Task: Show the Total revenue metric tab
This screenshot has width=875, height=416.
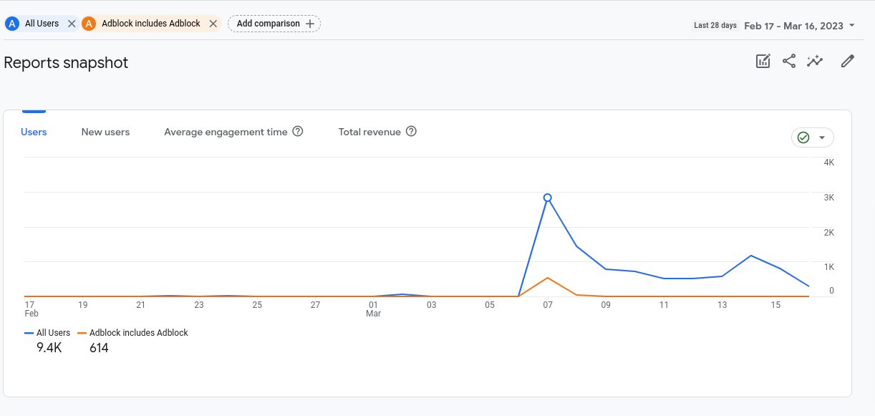Action: pyautogui.click(x=369, y=132)
